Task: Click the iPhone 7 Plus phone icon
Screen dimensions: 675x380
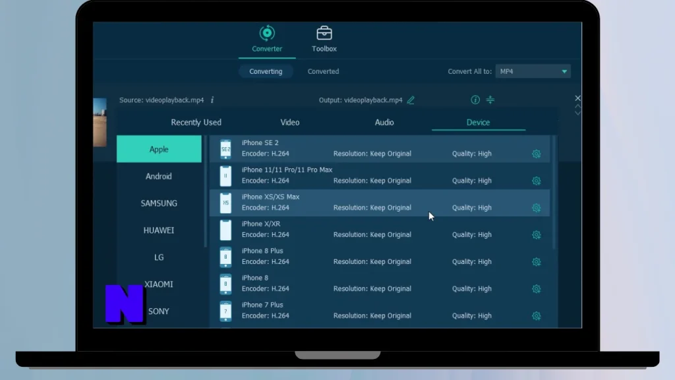Action: [225, 311]
